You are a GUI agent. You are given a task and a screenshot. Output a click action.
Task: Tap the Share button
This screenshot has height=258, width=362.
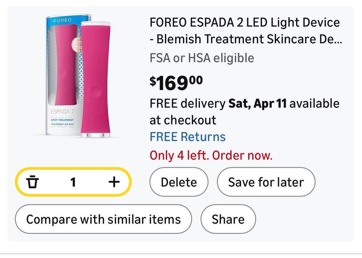point(228,219)
